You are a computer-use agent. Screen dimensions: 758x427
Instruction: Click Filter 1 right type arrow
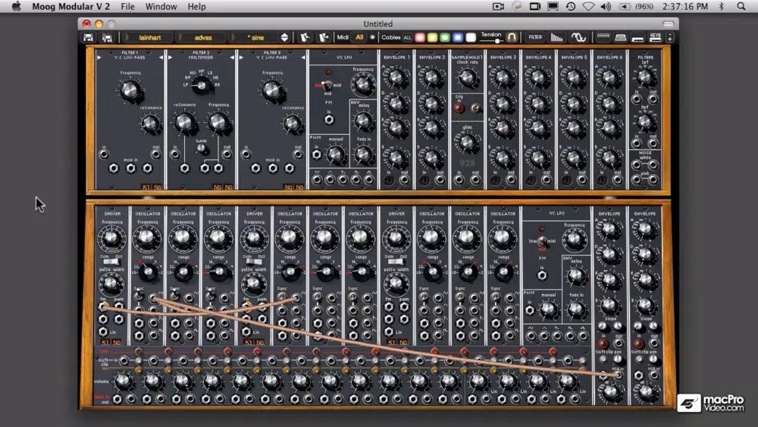pyautogui.click(x=161, y=57)
